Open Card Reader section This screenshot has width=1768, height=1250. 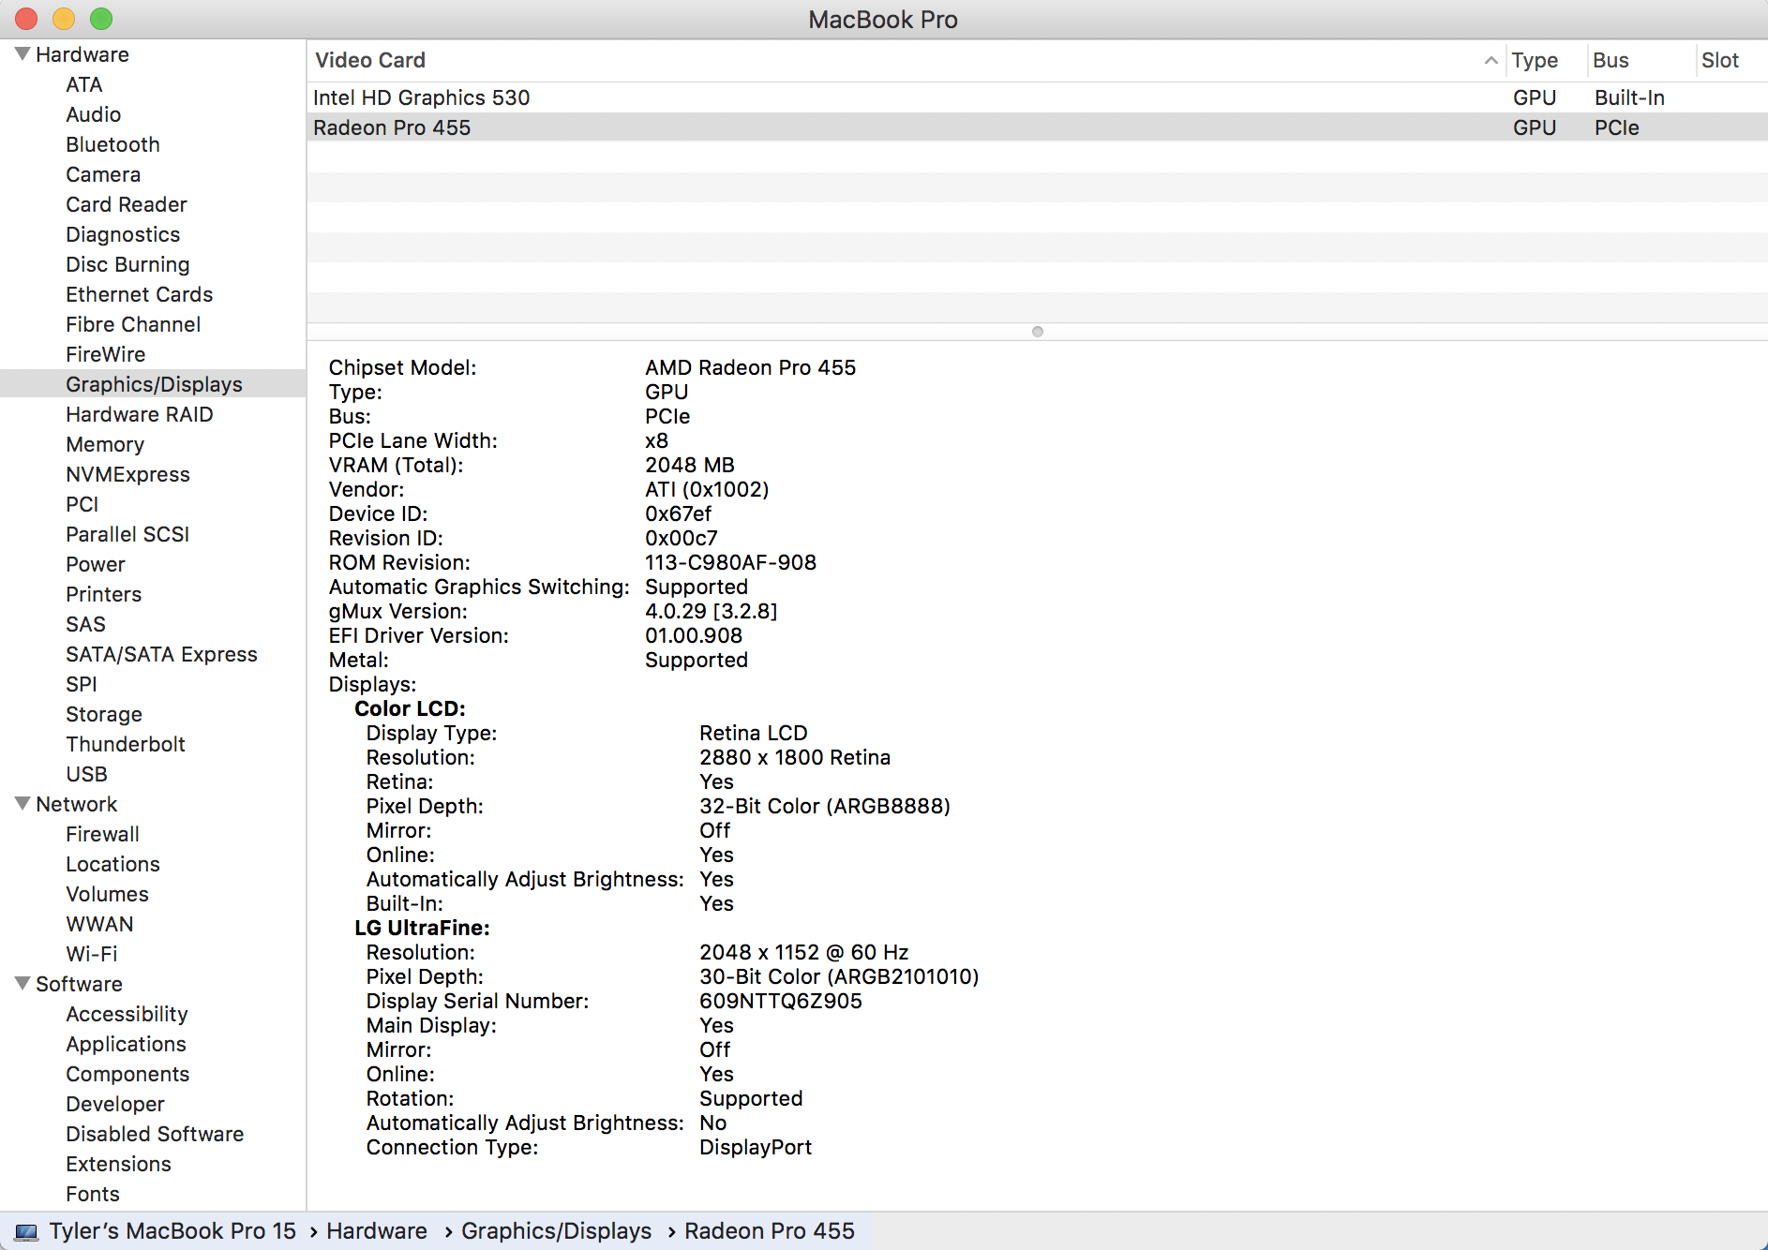(x=127, y=204)
